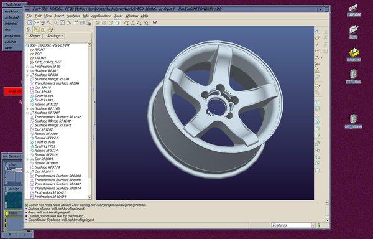Expand the Surface id 301 node

pos(27,71)
